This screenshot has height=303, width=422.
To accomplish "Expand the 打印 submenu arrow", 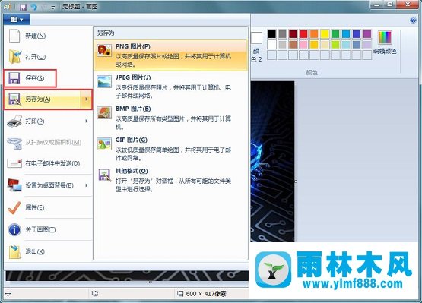I will [87, 122].
